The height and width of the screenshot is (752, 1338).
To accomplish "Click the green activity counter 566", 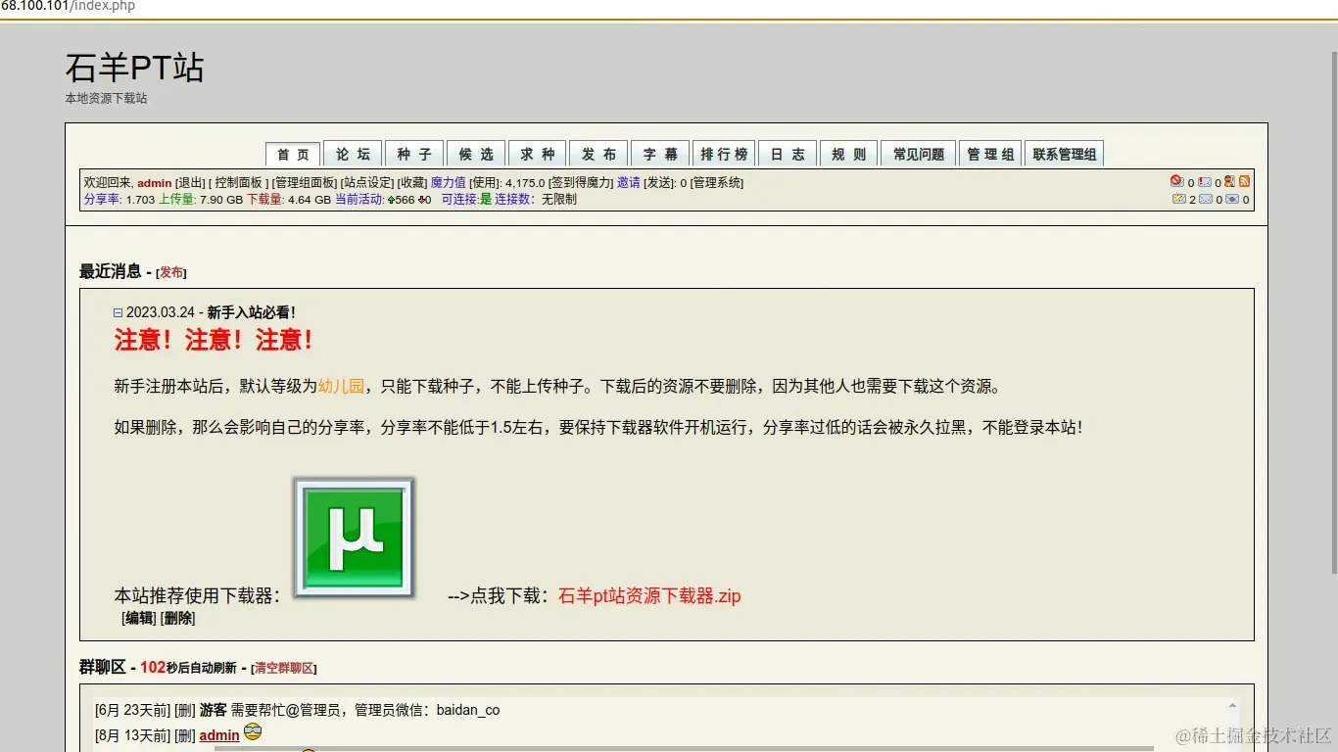I will (404, 199).
